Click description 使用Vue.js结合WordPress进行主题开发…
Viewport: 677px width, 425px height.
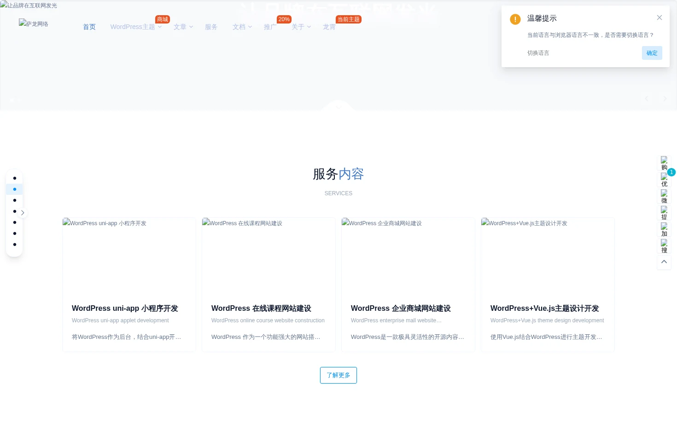(x=546, y=337)
